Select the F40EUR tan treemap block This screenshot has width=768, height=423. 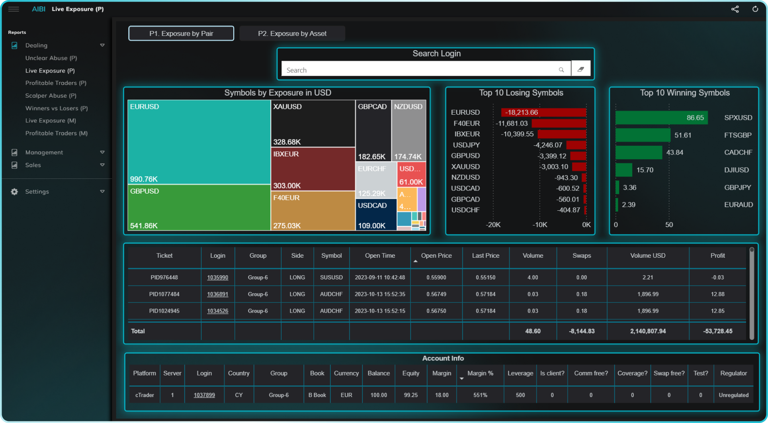(x=313, y=211)
